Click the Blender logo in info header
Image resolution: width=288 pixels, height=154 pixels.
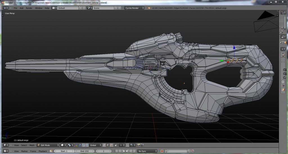(x=149, y=8)
